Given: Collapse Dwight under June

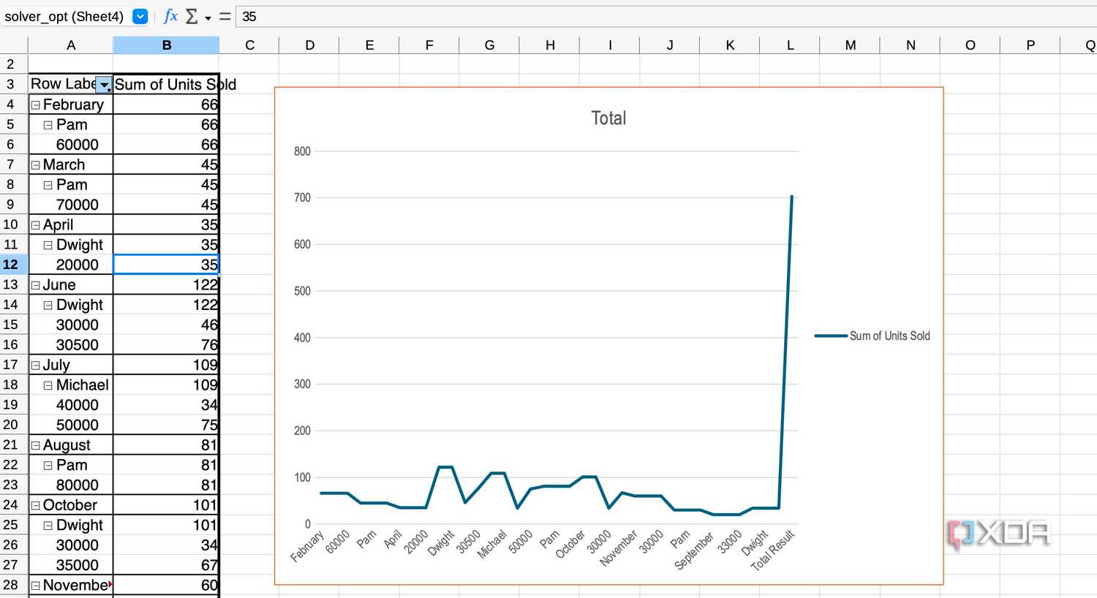Looking at the screenshot, I should point(48,306).
